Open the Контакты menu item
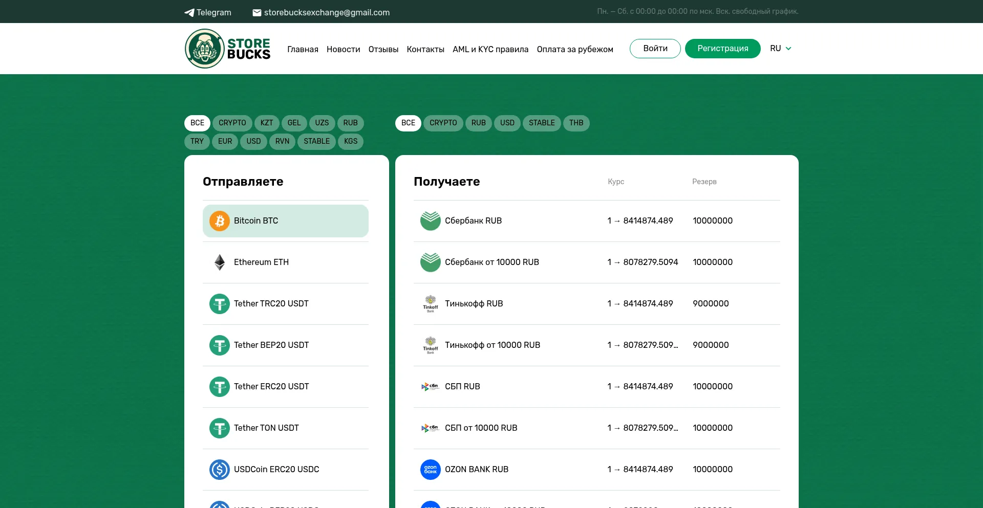The height and width of the screenshot is (508, 983). 425,49
